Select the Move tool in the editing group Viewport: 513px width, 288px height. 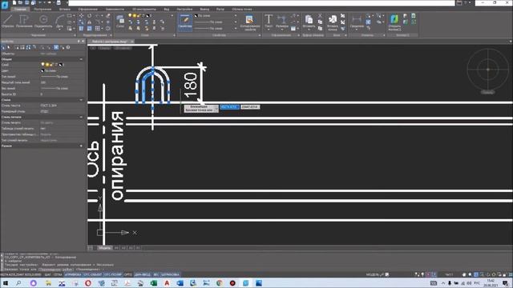[x=81, y=16]
